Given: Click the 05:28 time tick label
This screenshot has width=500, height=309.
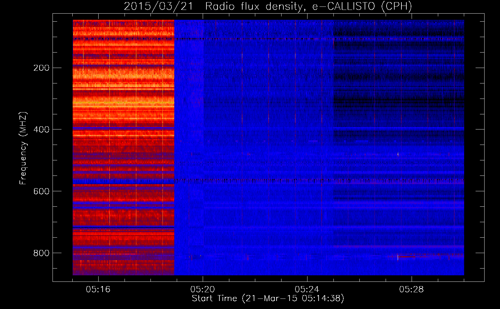Looking at the screenshot, I should coord(411,290).
